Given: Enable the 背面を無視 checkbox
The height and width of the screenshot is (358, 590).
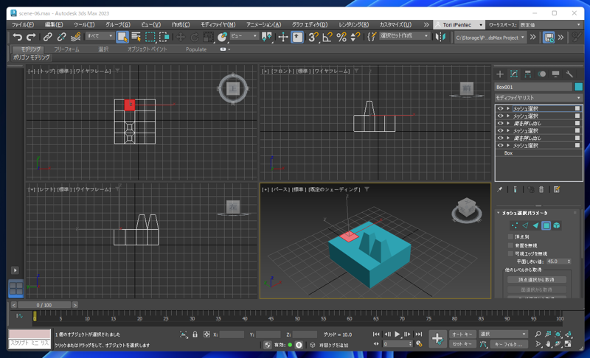Looking at the screenshot, I should pos(510,245).
